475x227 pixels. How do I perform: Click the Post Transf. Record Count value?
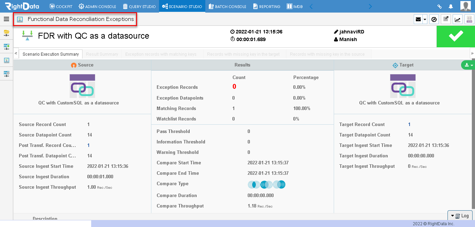click(88, 145)
